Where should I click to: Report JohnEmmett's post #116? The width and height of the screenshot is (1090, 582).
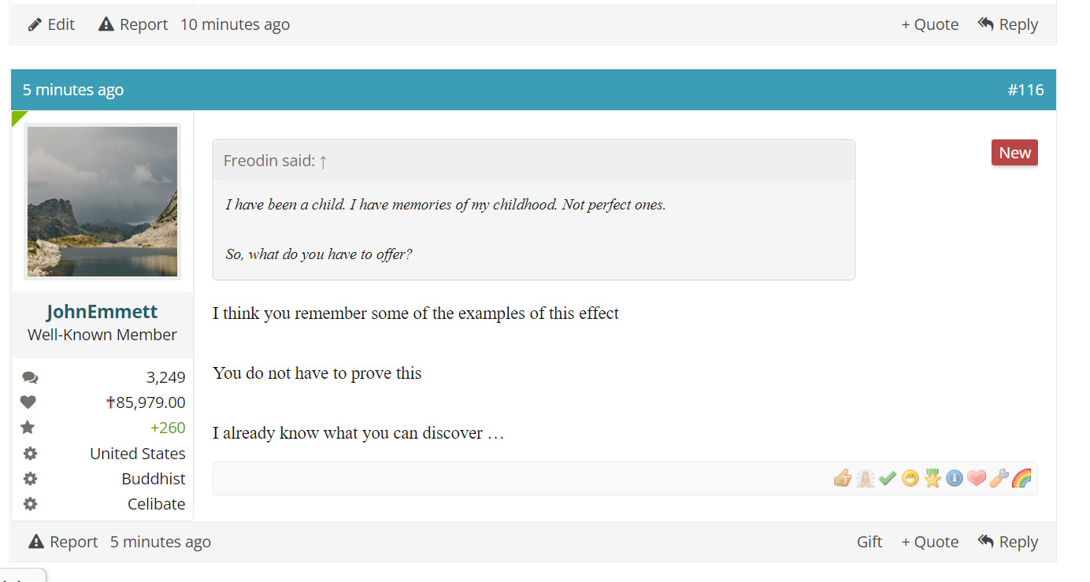click(63, 542)
